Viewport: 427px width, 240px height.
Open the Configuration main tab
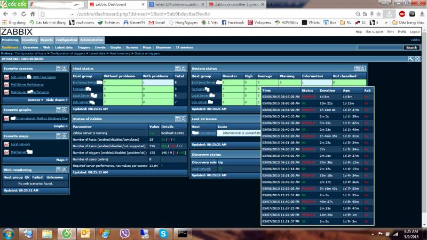66,40
